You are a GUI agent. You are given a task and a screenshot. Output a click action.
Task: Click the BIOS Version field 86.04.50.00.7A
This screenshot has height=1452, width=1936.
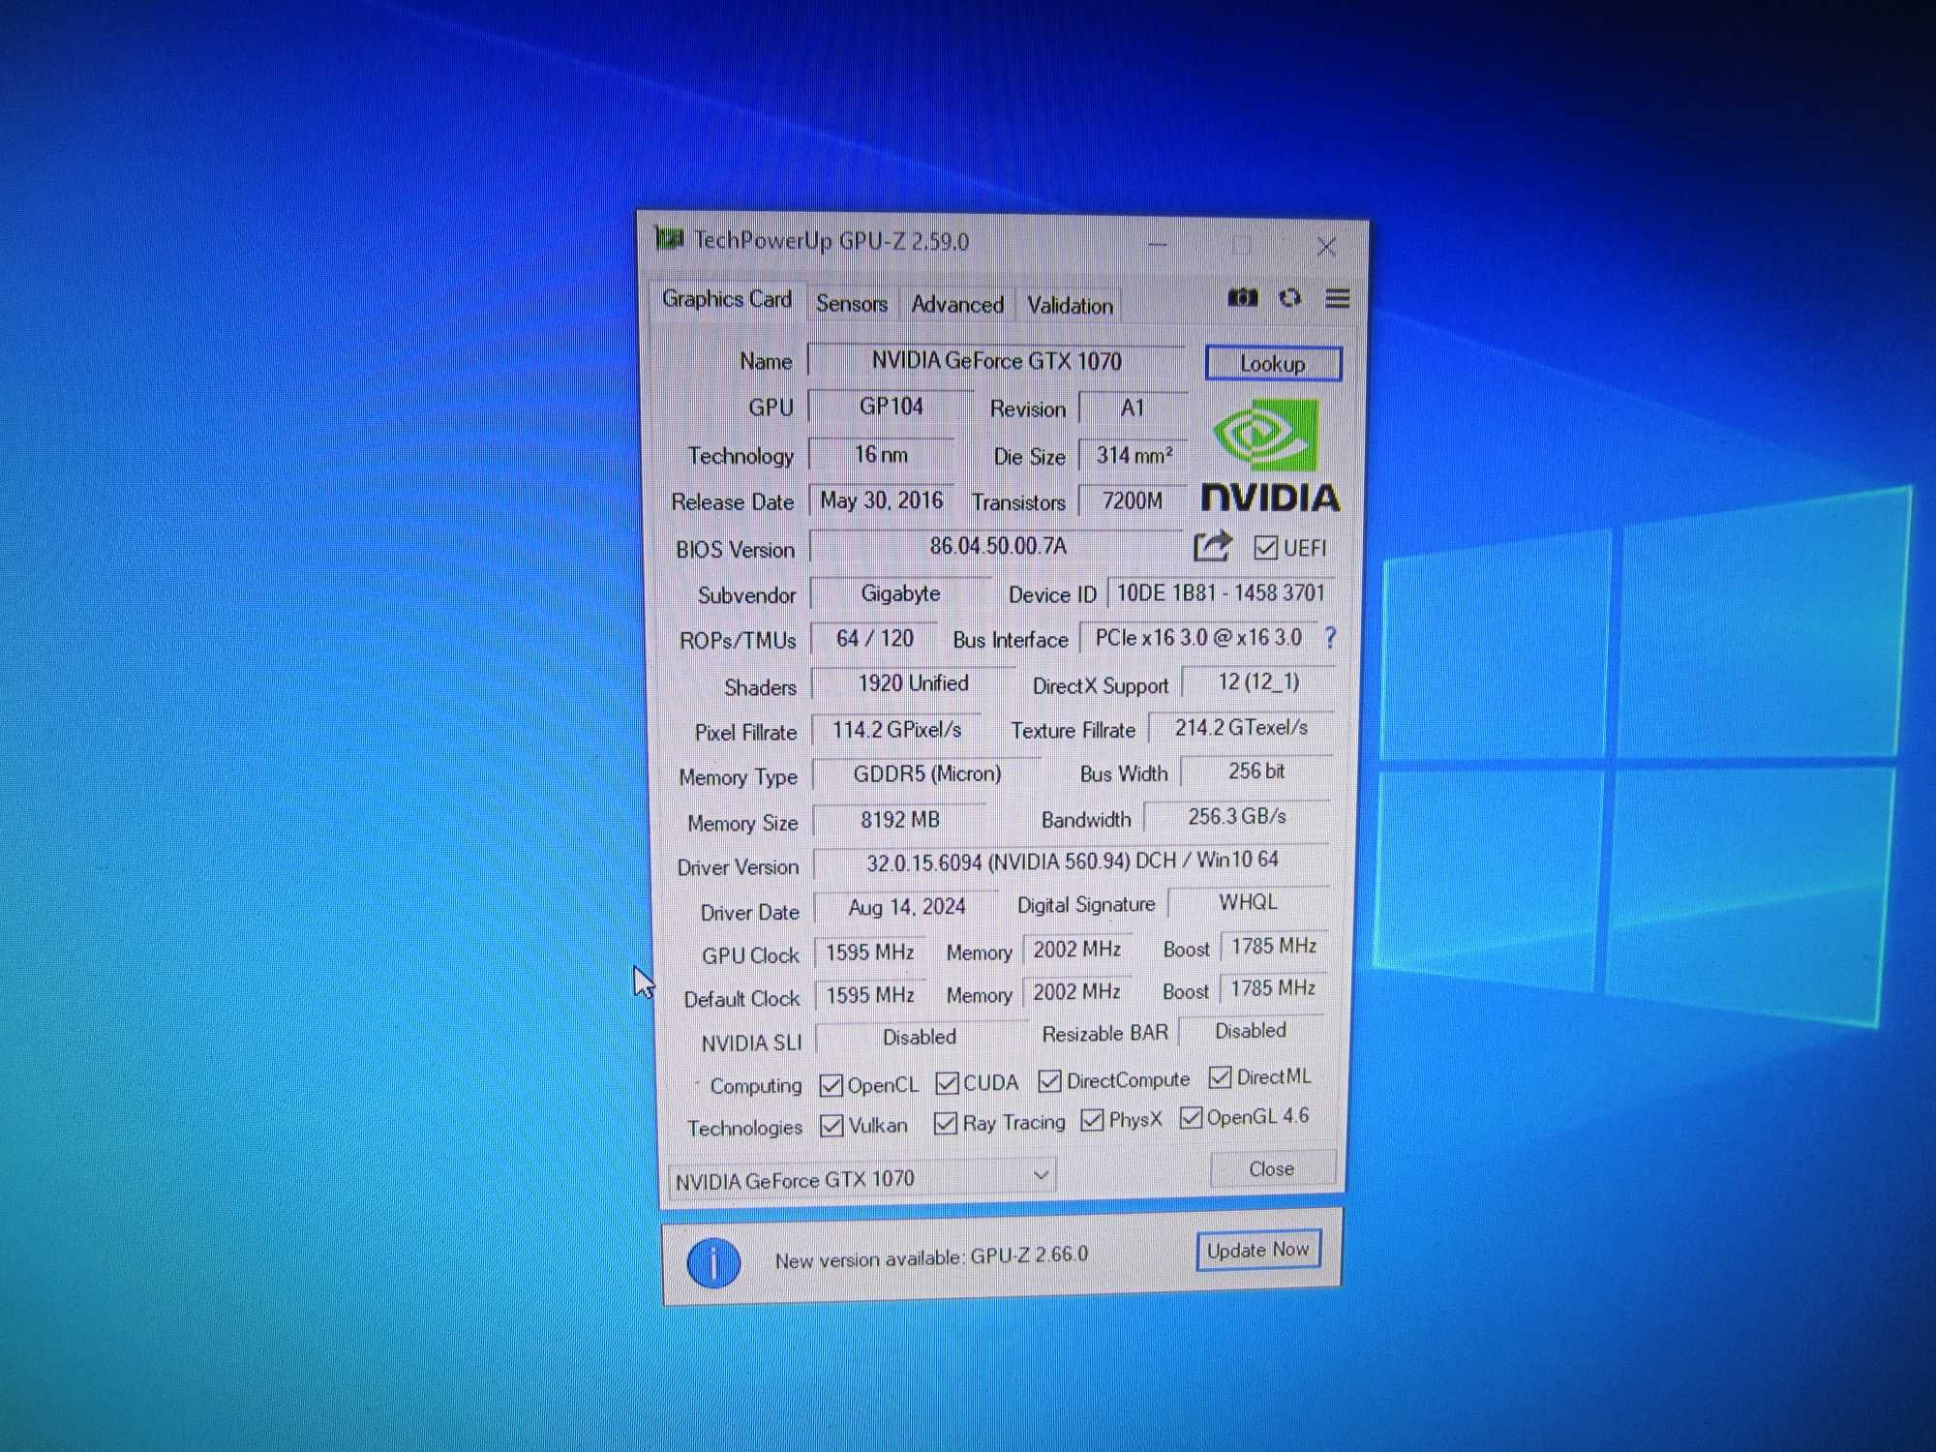tap(997, 546)
